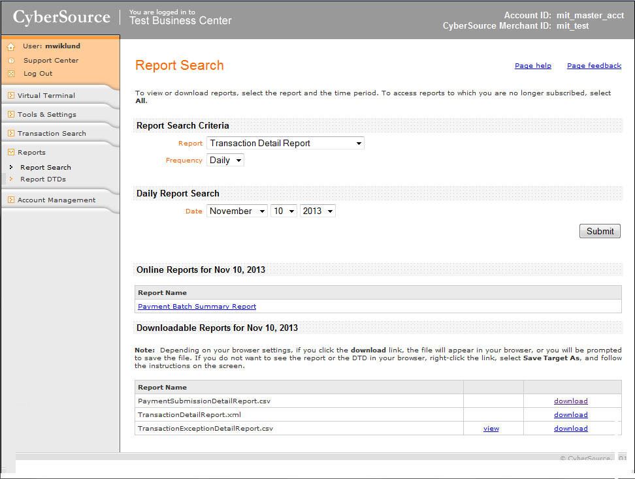Click the Tools & Settings arrow icon

(x=11, y=114)
